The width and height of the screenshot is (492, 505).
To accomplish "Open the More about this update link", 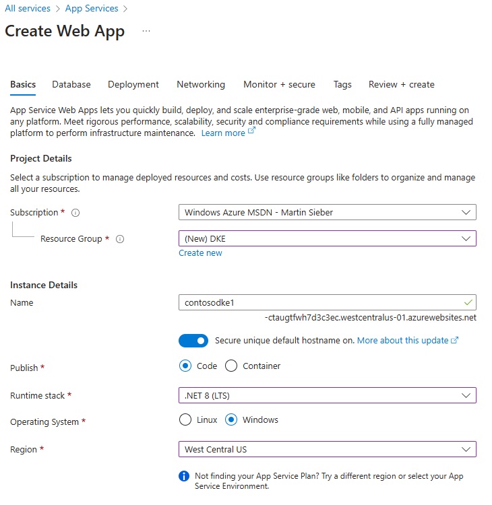I will point(402,341).
